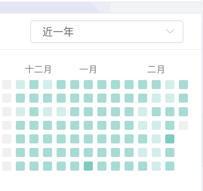Click the first light green cell in sixth row

(143, 152)
